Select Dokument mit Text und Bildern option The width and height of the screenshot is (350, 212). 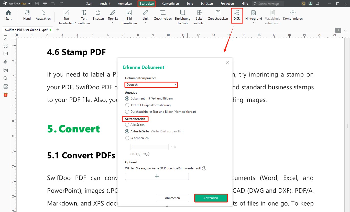click(x=149, y=98)
